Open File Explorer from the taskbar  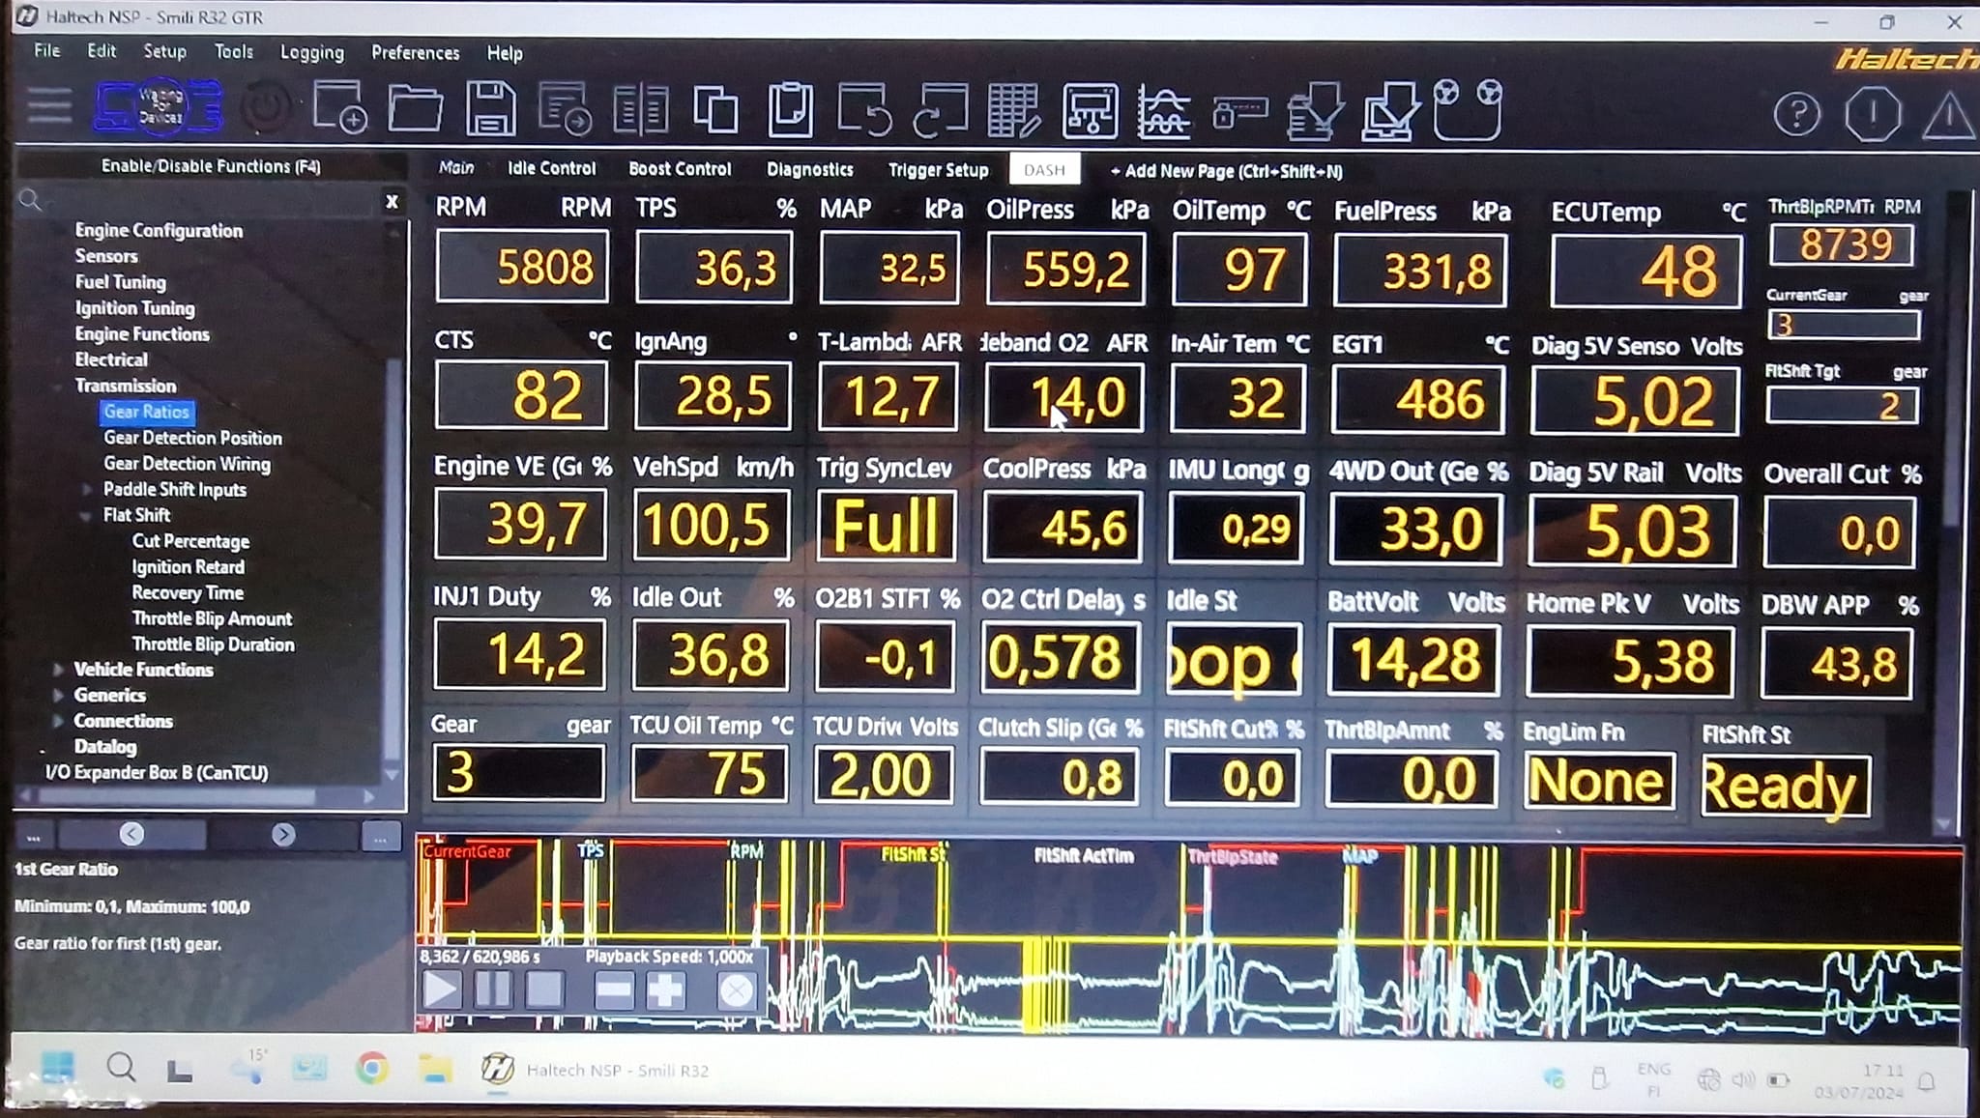coord(435,1069)
